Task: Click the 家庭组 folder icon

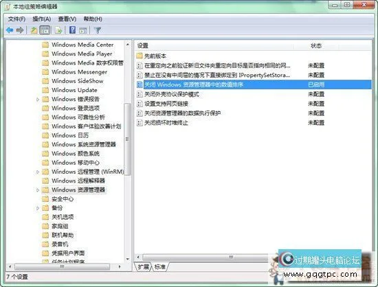Action: click(x=45, y=226)
